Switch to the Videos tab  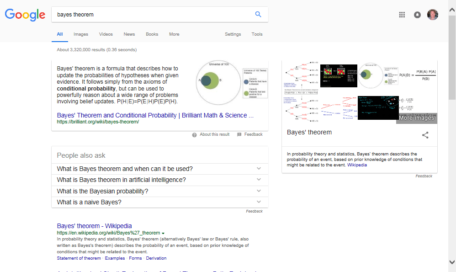tap(106, 34)
